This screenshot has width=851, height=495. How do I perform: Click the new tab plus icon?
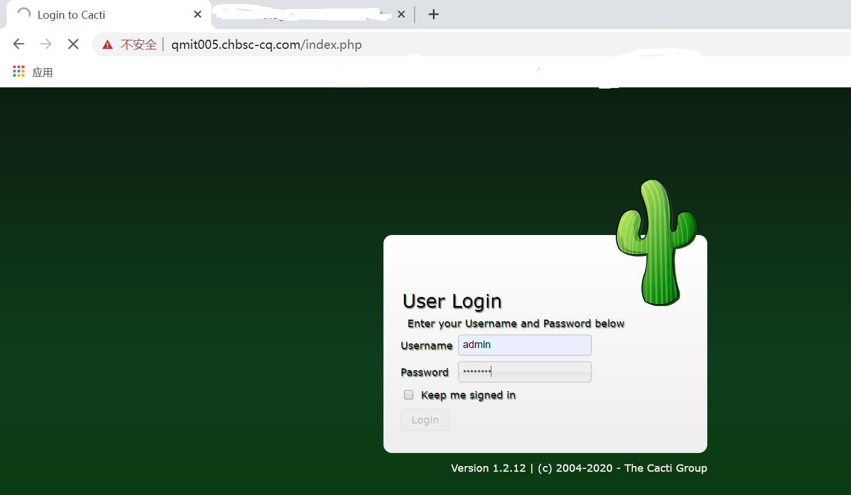pyautogui.click(x=433, y=14)
